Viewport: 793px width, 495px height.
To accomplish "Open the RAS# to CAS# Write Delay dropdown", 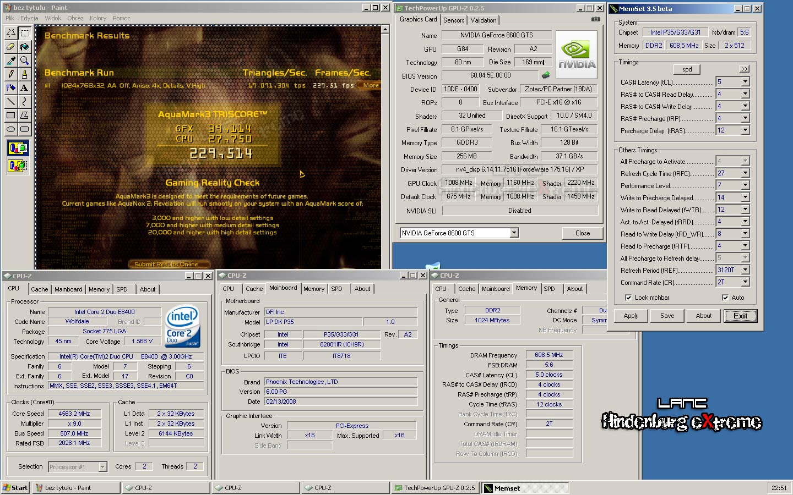I will pyautogui.click(x=745, y=106).
